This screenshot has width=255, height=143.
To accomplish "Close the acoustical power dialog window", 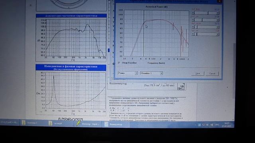I will point(220,1).
